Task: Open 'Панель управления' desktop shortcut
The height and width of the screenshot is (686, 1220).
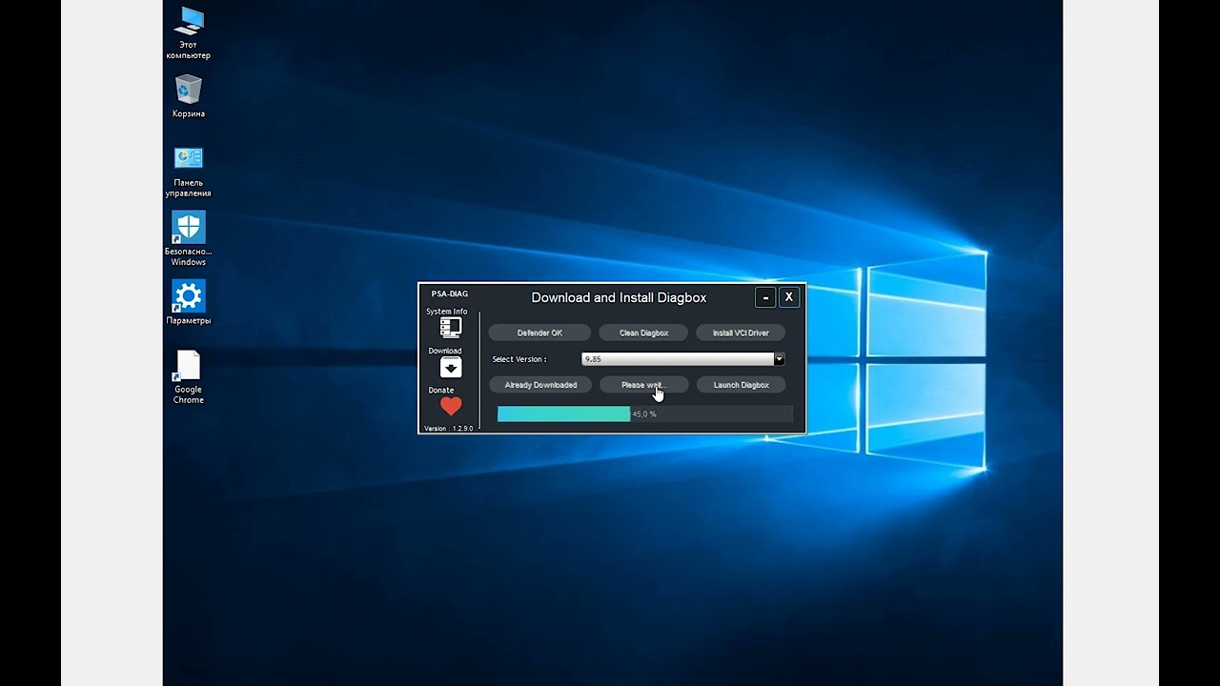Action: tap(189, 171)
